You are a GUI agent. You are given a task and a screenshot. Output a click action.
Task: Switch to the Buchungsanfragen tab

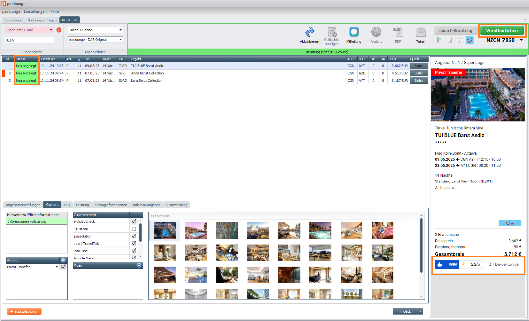pos(42,20)
